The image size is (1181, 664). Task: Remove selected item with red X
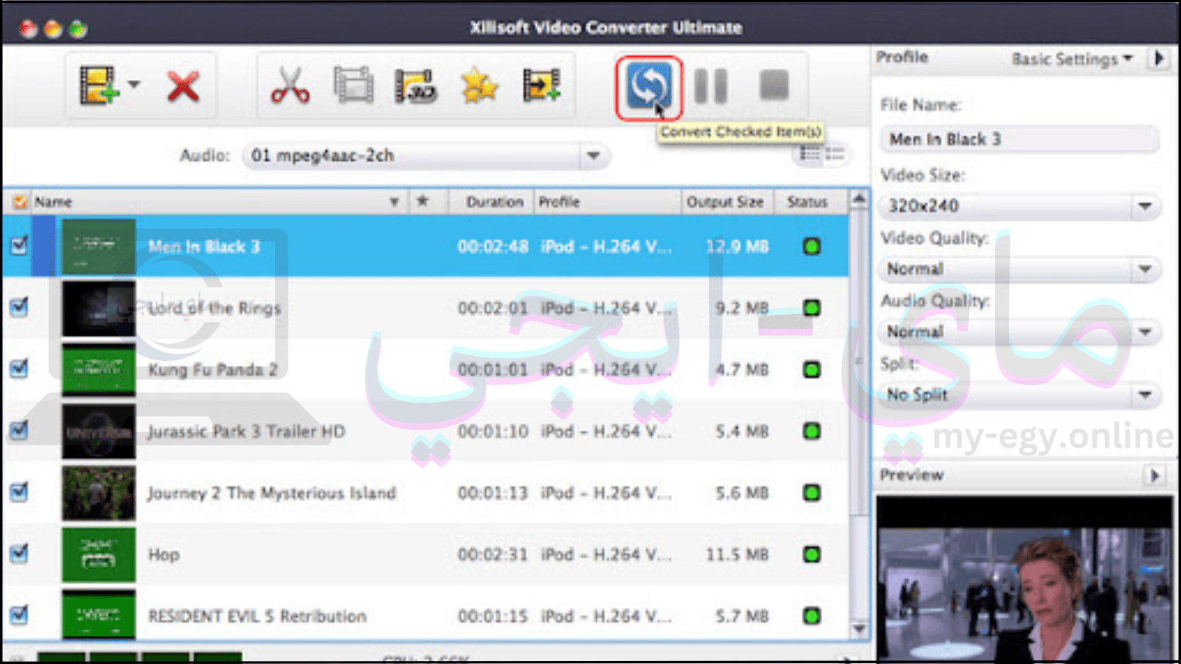[x=183, y=86]
